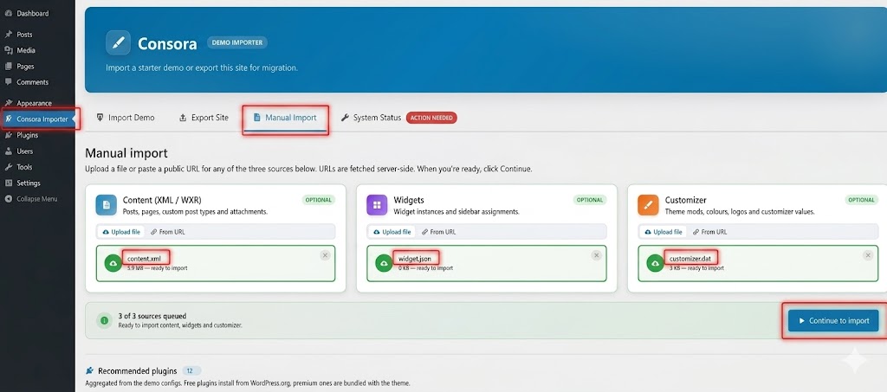Click the Settings sliders icon

click(x=9, y=183)
